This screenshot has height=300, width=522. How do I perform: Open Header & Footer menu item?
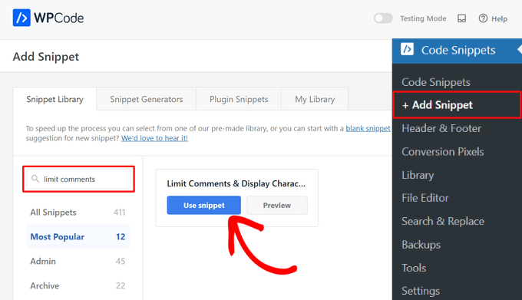[x=441, y=128]
